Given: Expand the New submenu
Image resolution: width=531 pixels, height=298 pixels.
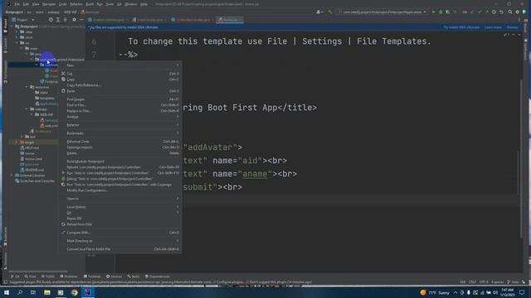Looking at the screenshot, I should coord(120,65).
